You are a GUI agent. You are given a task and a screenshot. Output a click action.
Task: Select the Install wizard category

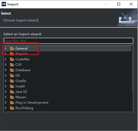pyautogui.click(x=20, y=86)
